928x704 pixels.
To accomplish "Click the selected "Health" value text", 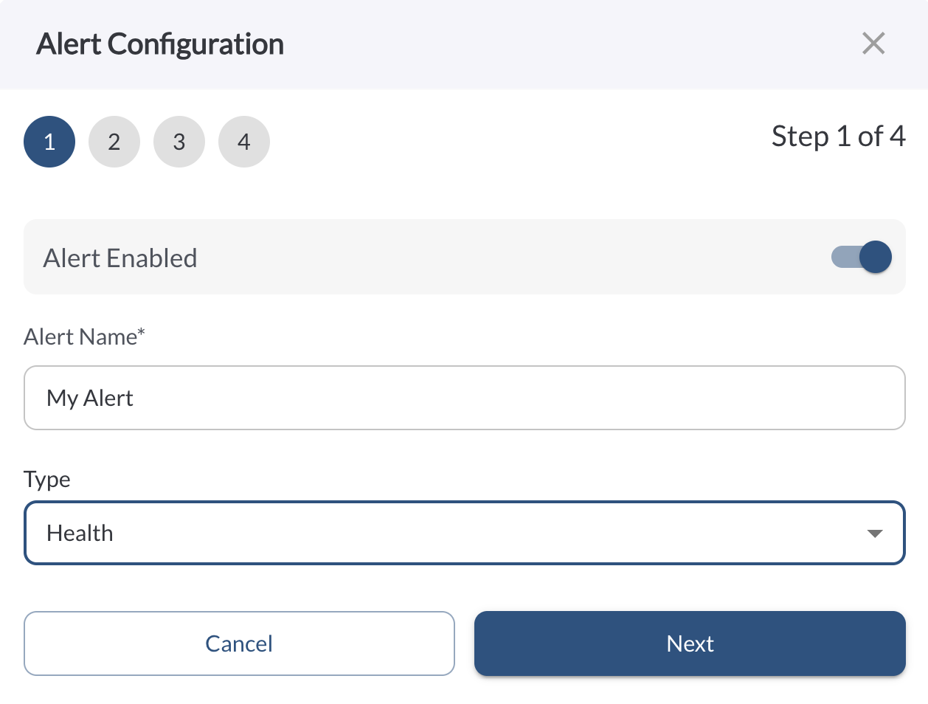I will pyautogui.click(x=80, y=534).
